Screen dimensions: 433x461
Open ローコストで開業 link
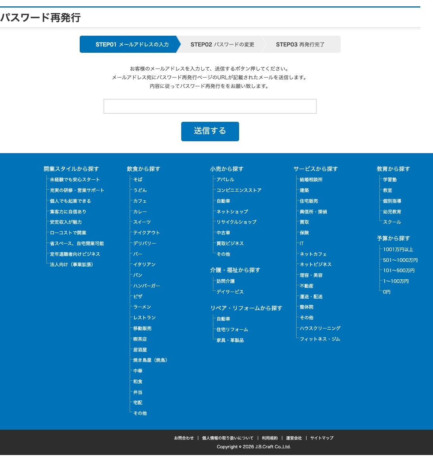coord(68,232)
